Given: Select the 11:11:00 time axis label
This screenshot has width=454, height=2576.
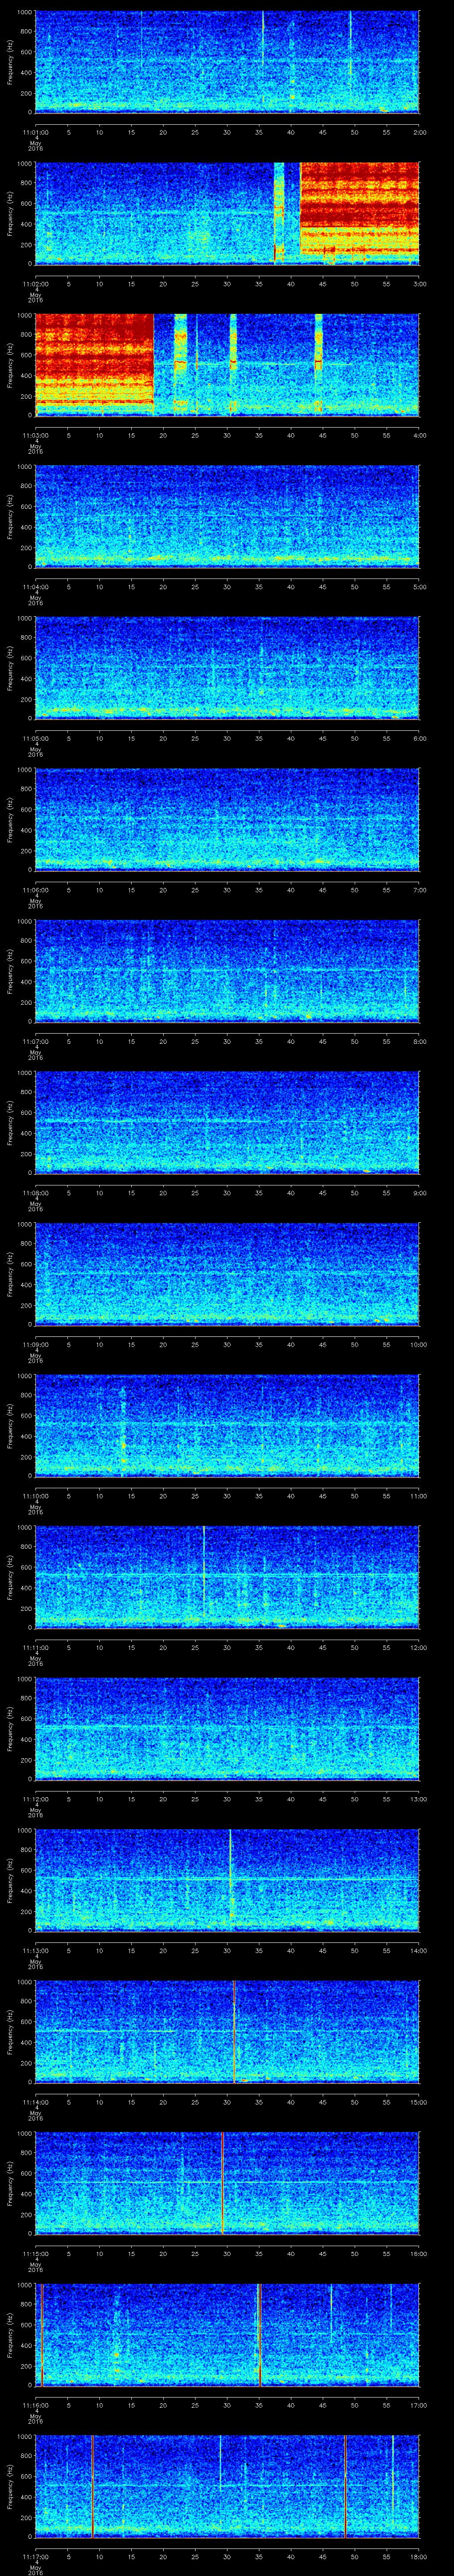Looking at the screenshot, I should pyautogui.click(x=36, y=1647).
